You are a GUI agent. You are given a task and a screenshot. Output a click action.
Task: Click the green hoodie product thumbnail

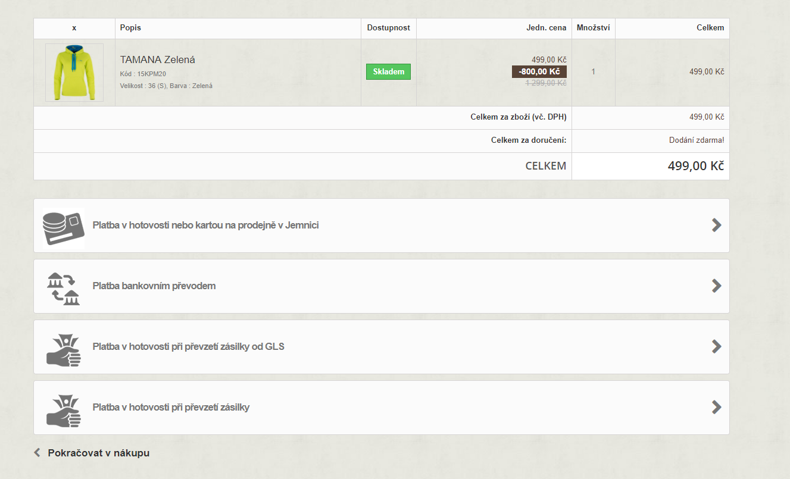point(74,72)
